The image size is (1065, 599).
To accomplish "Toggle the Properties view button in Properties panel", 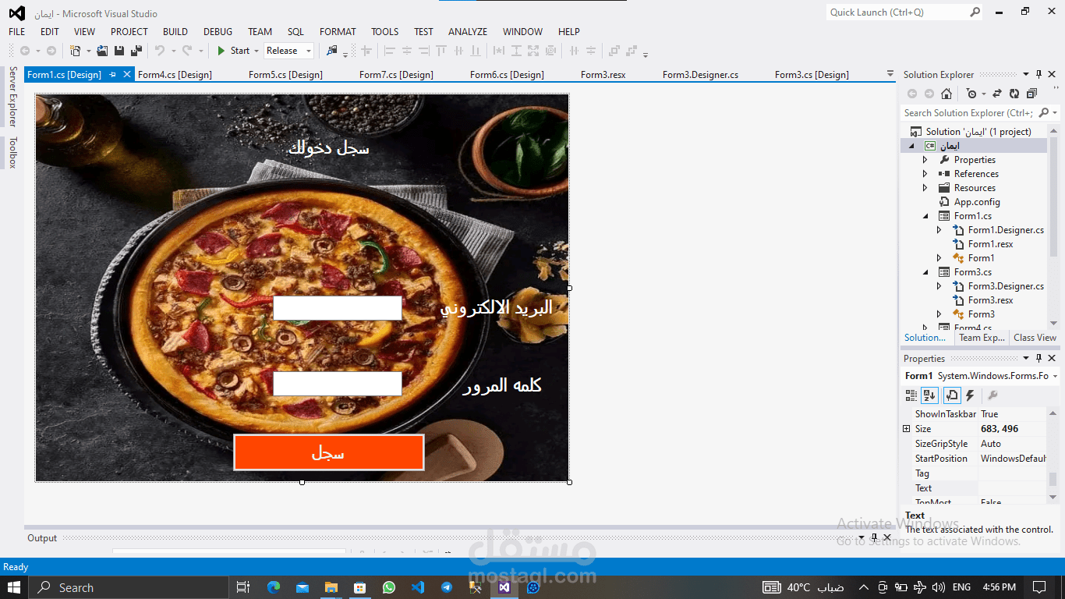I will (952, 395).
